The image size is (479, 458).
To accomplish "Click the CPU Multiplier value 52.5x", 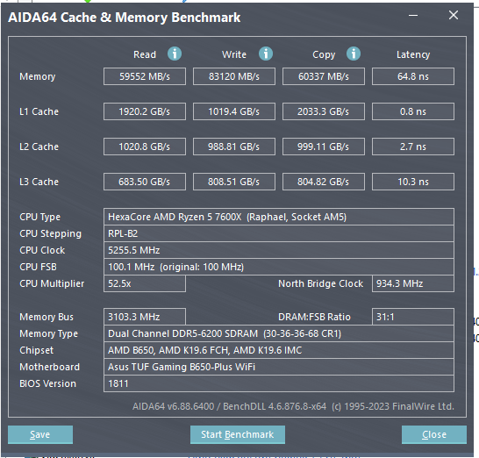I will pos(145,283).
